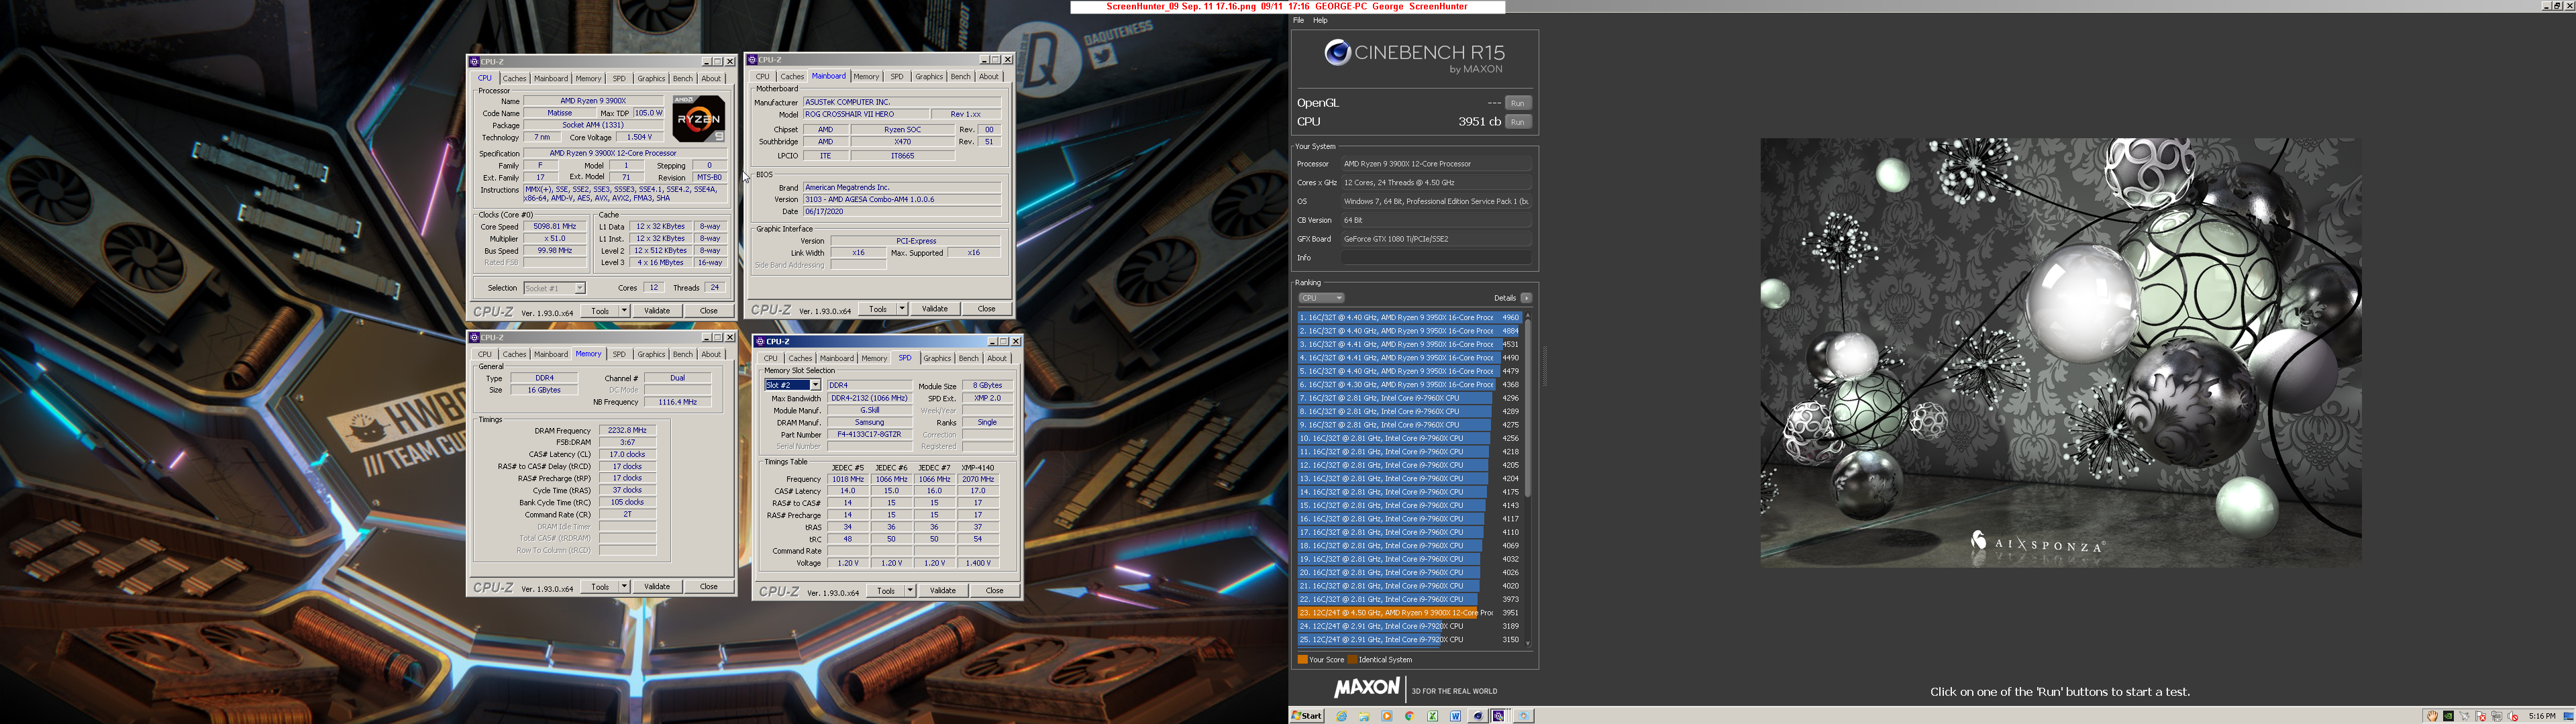Open Internet Explorer from the taskbar

[x=1342, y=716]
